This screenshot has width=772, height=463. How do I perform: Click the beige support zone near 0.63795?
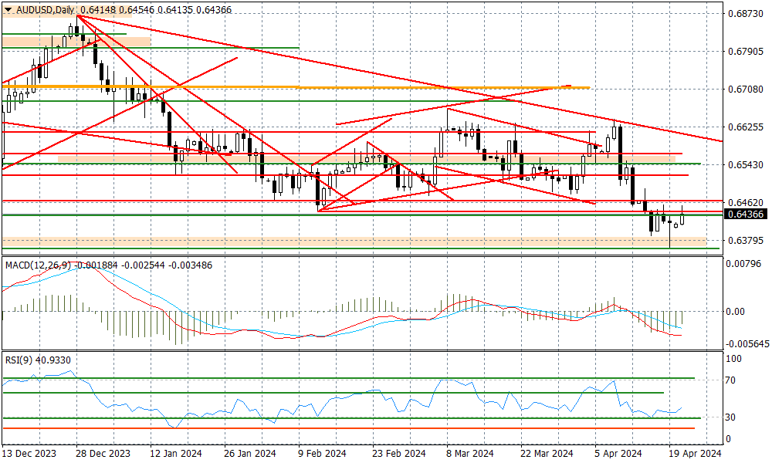tap(354, 242)
